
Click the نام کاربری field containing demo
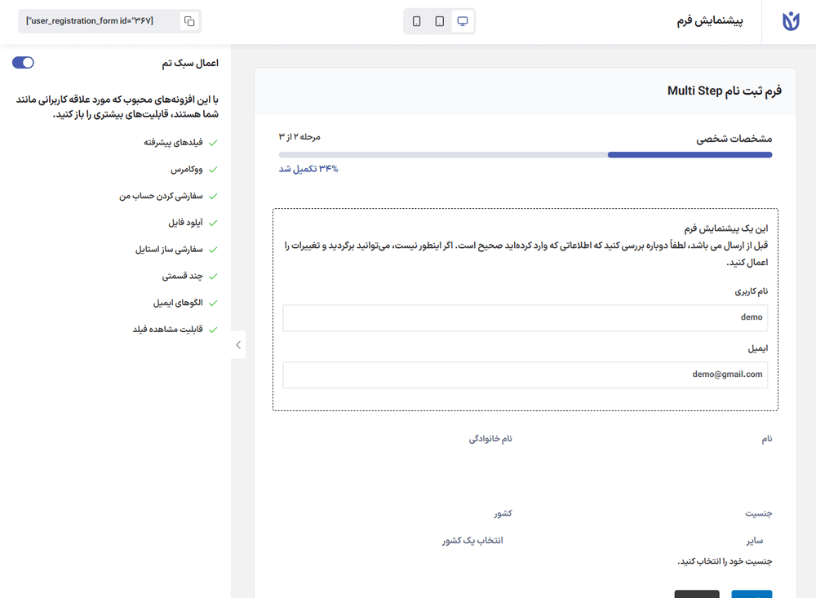pyautogui.click(x=525, y=318)
